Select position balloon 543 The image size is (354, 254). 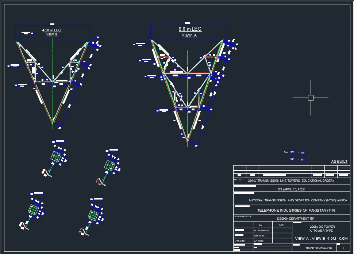tap(292, 159)
